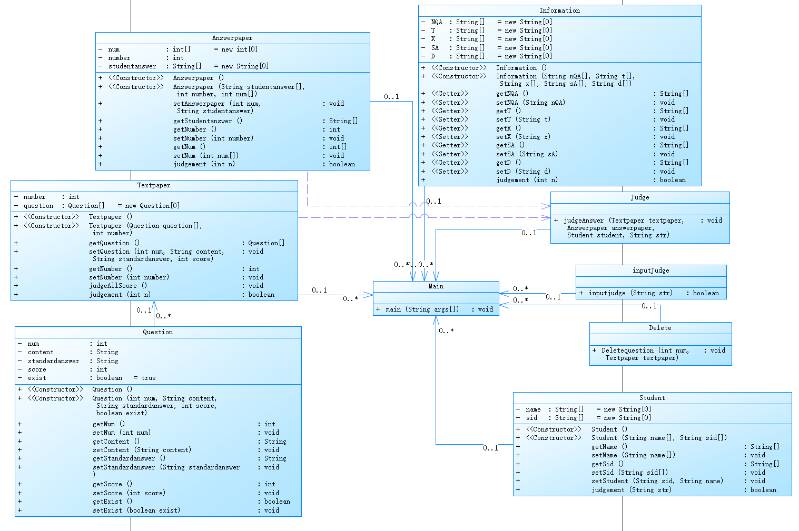Click the "getSid ()" method
Viewport: 799px width, 531px height.
click(607, 464)
